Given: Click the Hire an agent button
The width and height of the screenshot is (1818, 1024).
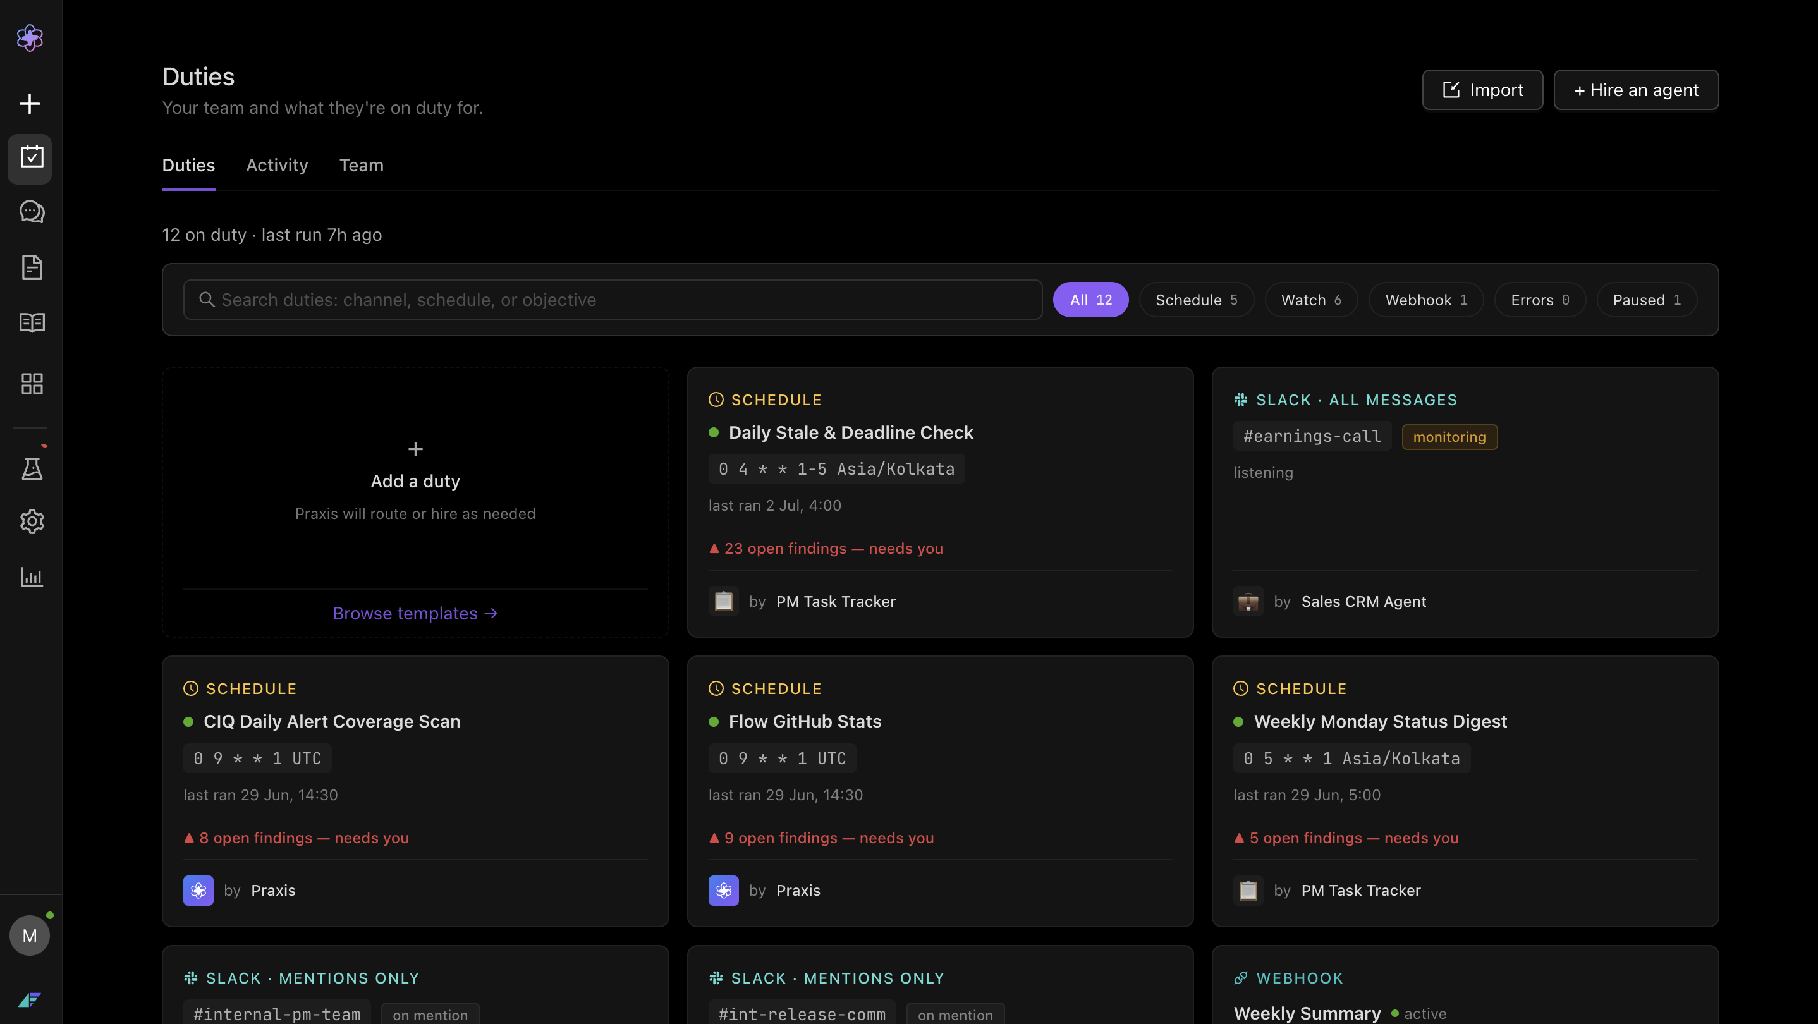Looking at the screenshot, I should coord(1636,90).
